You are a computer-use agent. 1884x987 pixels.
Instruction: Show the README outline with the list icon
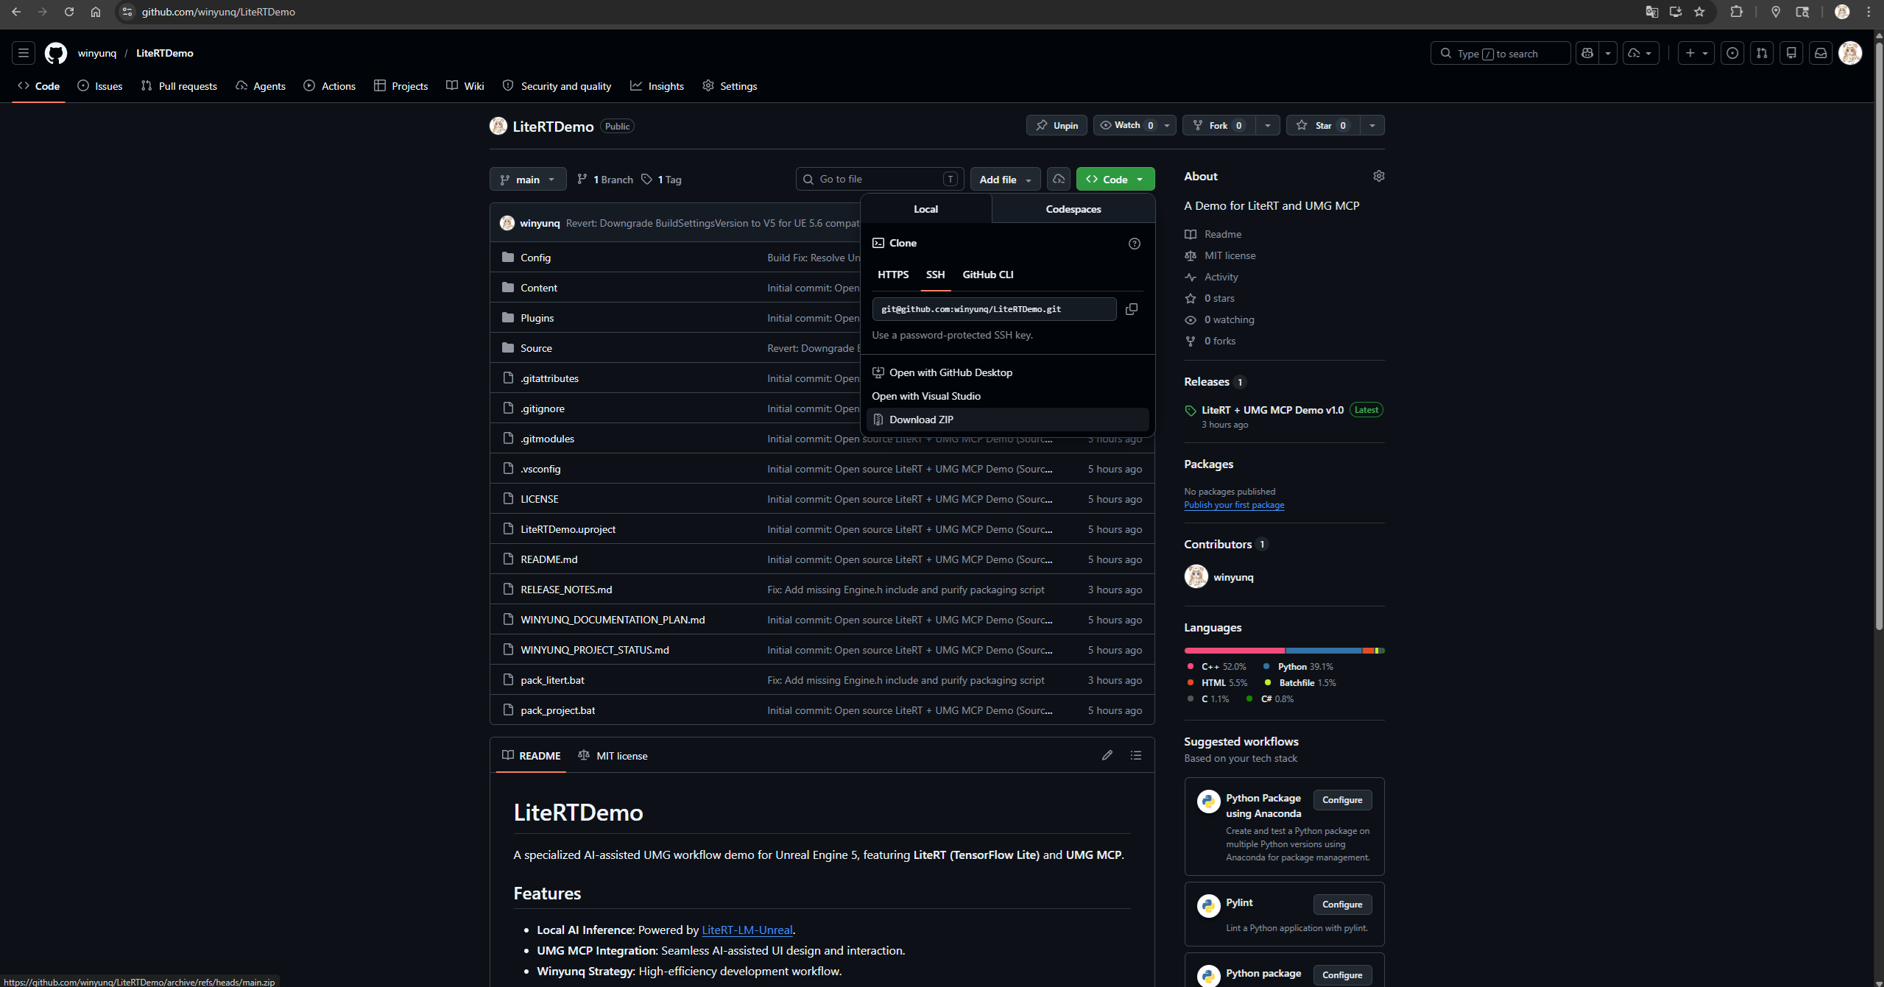1136,755
